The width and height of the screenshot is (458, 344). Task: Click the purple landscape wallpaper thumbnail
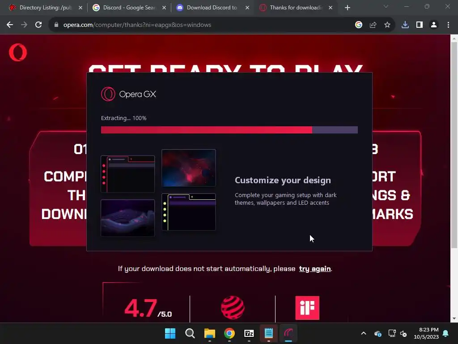pyautogui.click(x=127, y=218)
